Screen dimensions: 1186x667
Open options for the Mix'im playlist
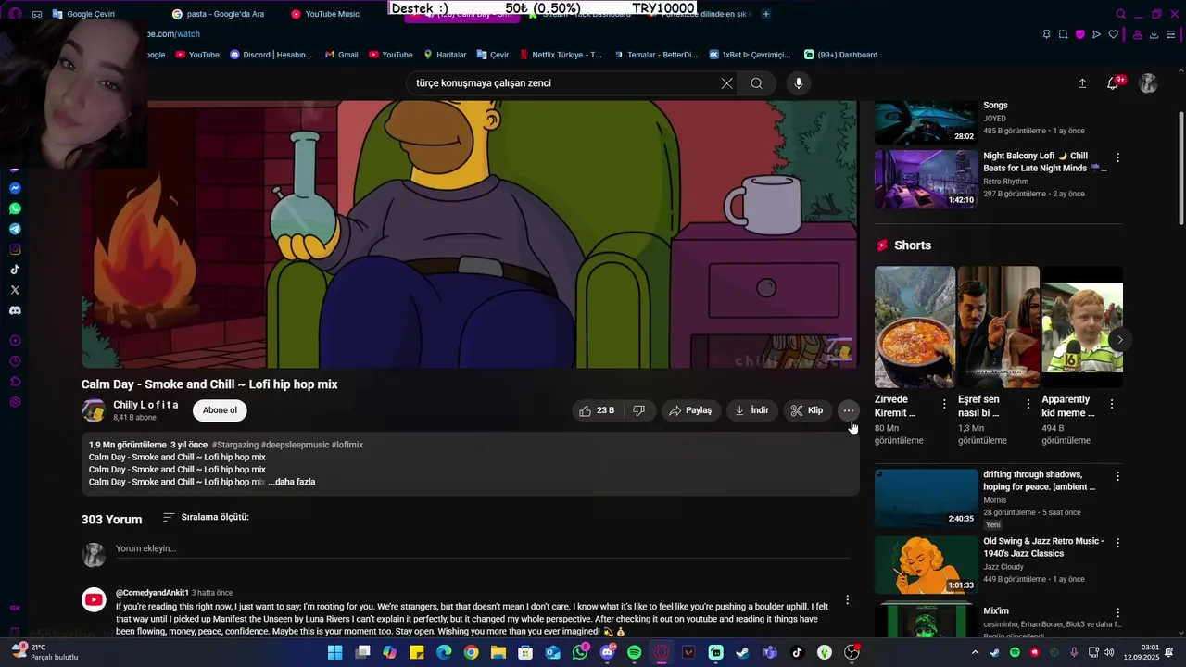[x=1117, y=613]
